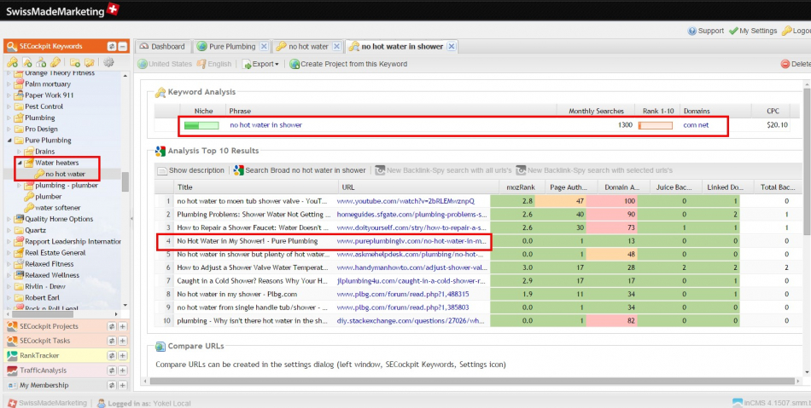
Task: Open My Settings from the top bar
Action: pyautogui.click(x=753, y=31)
